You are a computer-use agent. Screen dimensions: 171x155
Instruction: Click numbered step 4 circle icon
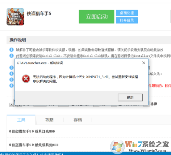coord(11,74)
